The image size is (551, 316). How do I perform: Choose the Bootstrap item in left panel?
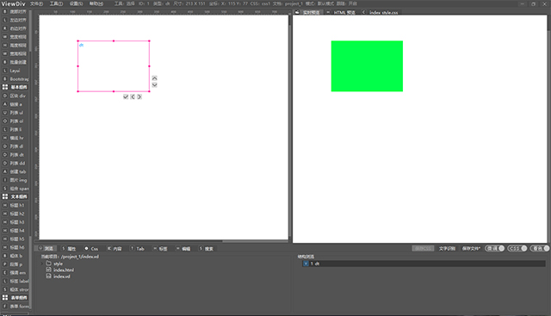[15, 79]
